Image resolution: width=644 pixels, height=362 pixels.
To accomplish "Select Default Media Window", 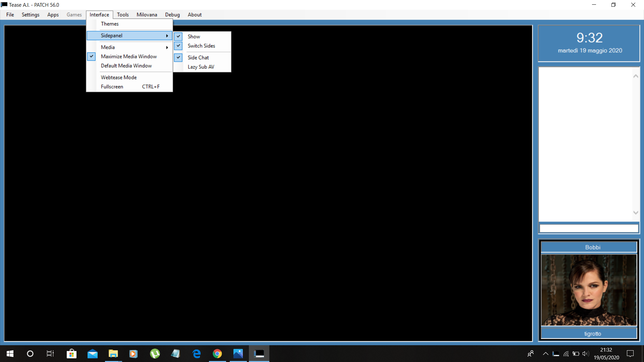I will pos(129,66).
